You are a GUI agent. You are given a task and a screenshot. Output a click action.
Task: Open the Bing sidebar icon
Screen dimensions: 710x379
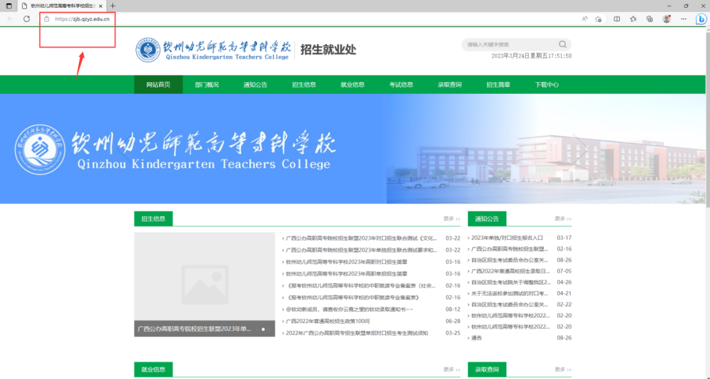pos(701,19)
